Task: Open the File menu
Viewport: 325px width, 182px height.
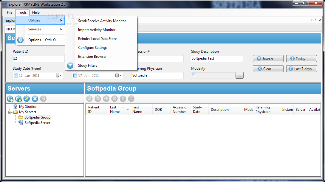Action: click(10, 13)
